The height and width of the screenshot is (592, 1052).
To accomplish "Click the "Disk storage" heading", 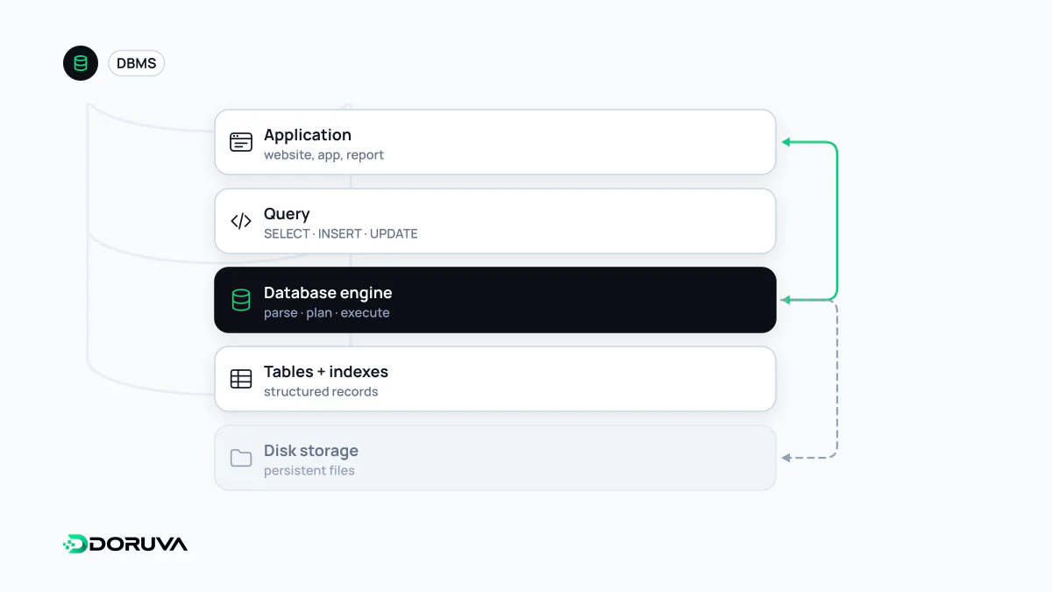I will 311,451.
